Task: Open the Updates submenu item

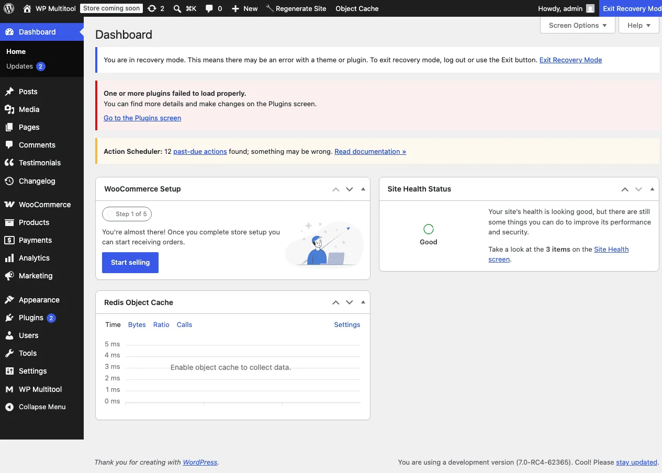Action: 26,66
